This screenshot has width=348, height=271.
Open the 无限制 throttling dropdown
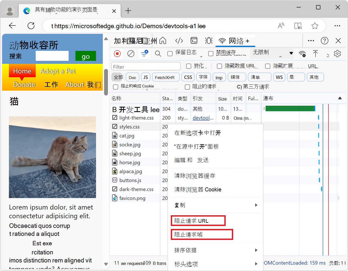point(272,53)
